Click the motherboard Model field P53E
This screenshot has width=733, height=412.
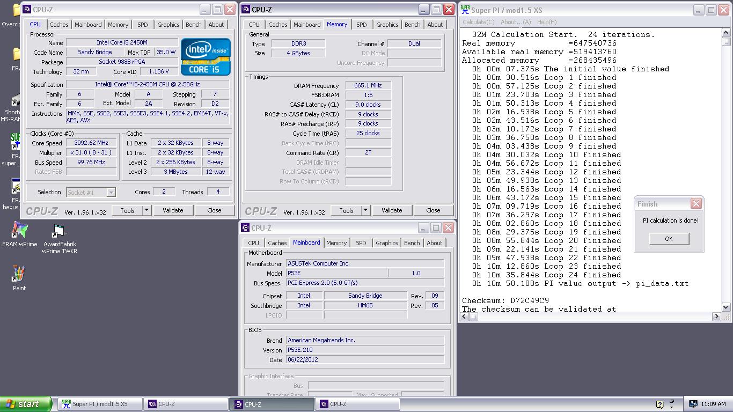point(336,273)
